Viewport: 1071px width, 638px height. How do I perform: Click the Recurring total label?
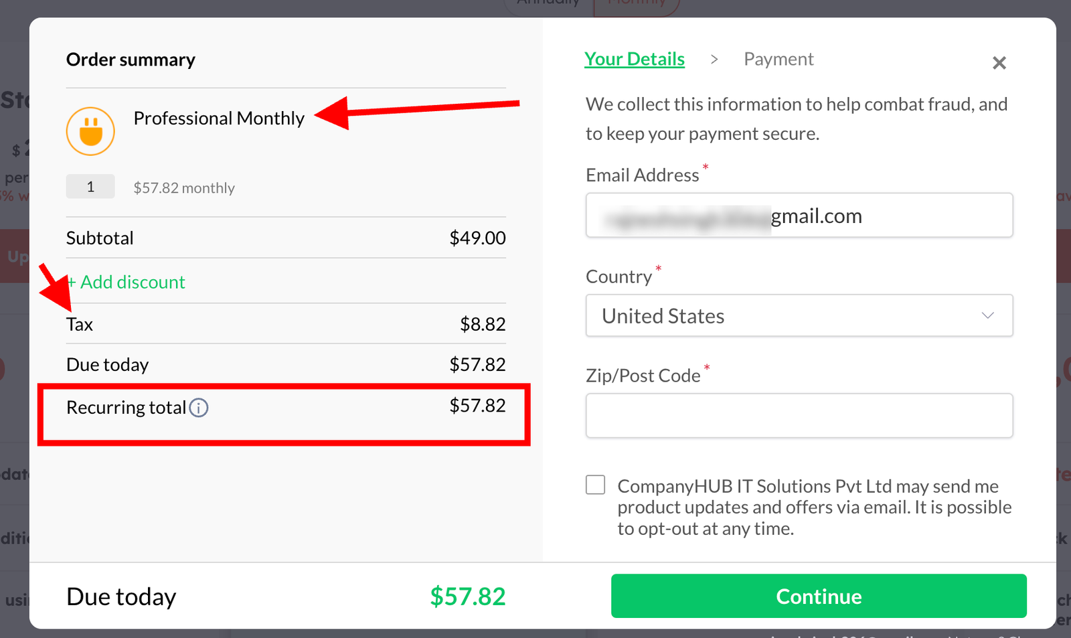point(126,408)
